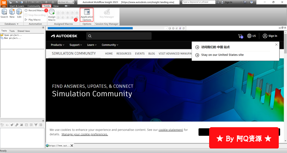Viewport: 287px width, 153px height.
Task: Click the browser stop loading icon
Action: (180, 28)
